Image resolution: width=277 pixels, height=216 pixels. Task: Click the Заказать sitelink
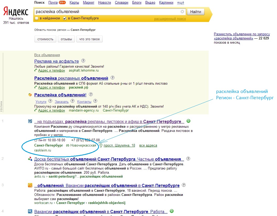point(62,102)
